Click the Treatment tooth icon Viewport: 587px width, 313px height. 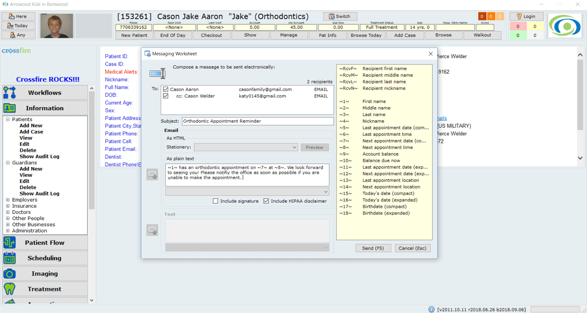(10, 289)
